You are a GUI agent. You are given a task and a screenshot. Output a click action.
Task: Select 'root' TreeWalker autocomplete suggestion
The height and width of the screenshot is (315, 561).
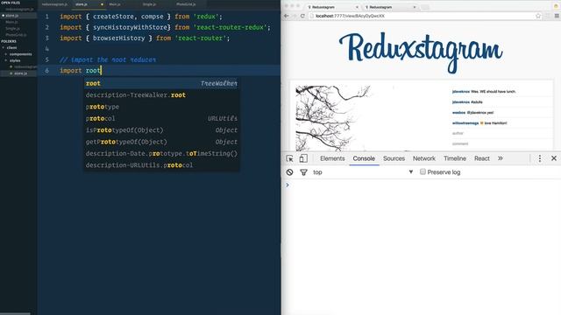click(161, 83)
